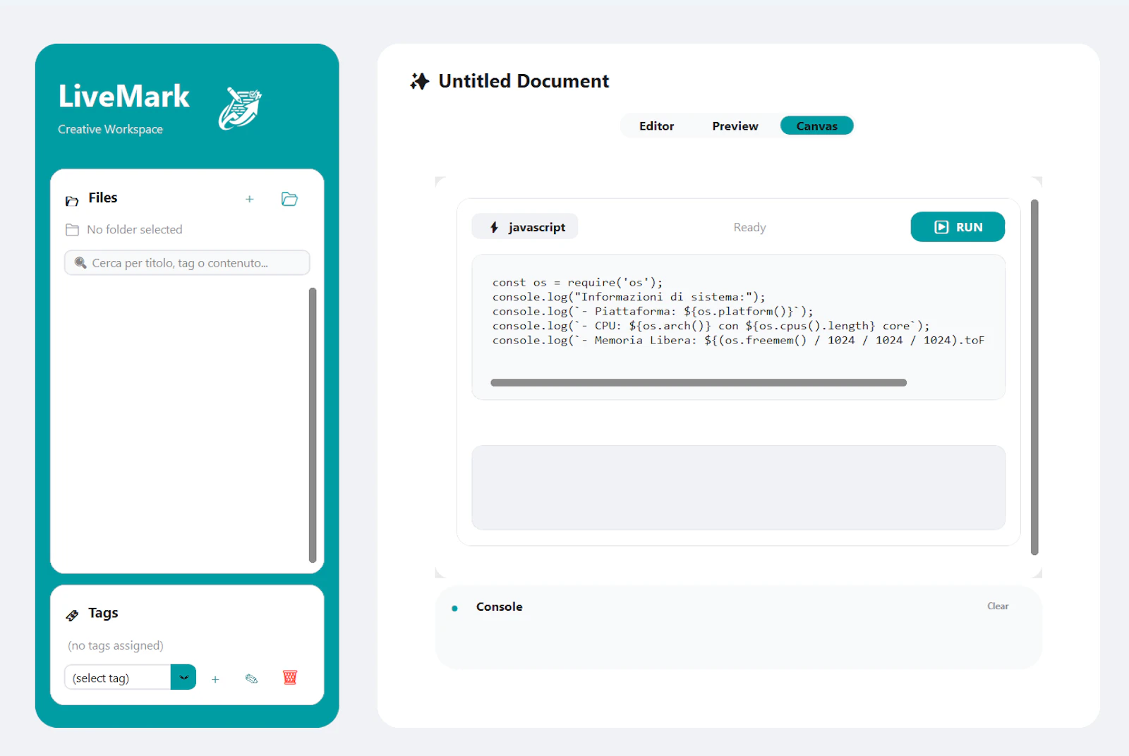Image resolution: width=1129 pixels, height=756 pixels.
Task: Click the edit tag icon
Action: pos(251,678)
